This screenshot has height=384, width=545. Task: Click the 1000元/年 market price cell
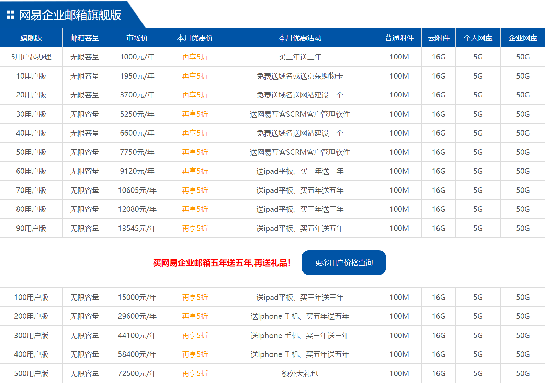[137, 57]
